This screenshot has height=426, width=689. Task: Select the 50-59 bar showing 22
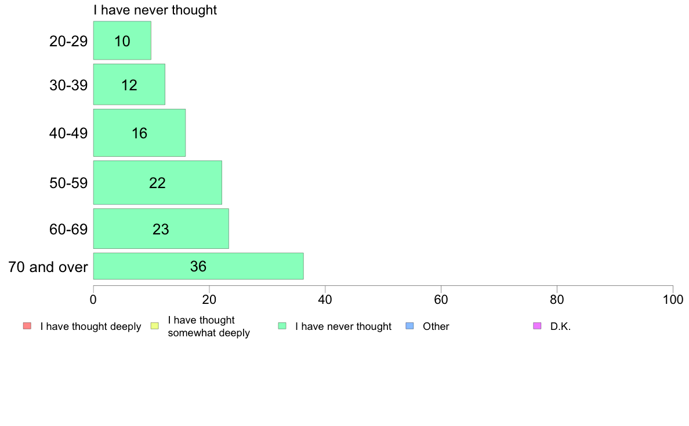pyautogui.click(x=157, y=182)
